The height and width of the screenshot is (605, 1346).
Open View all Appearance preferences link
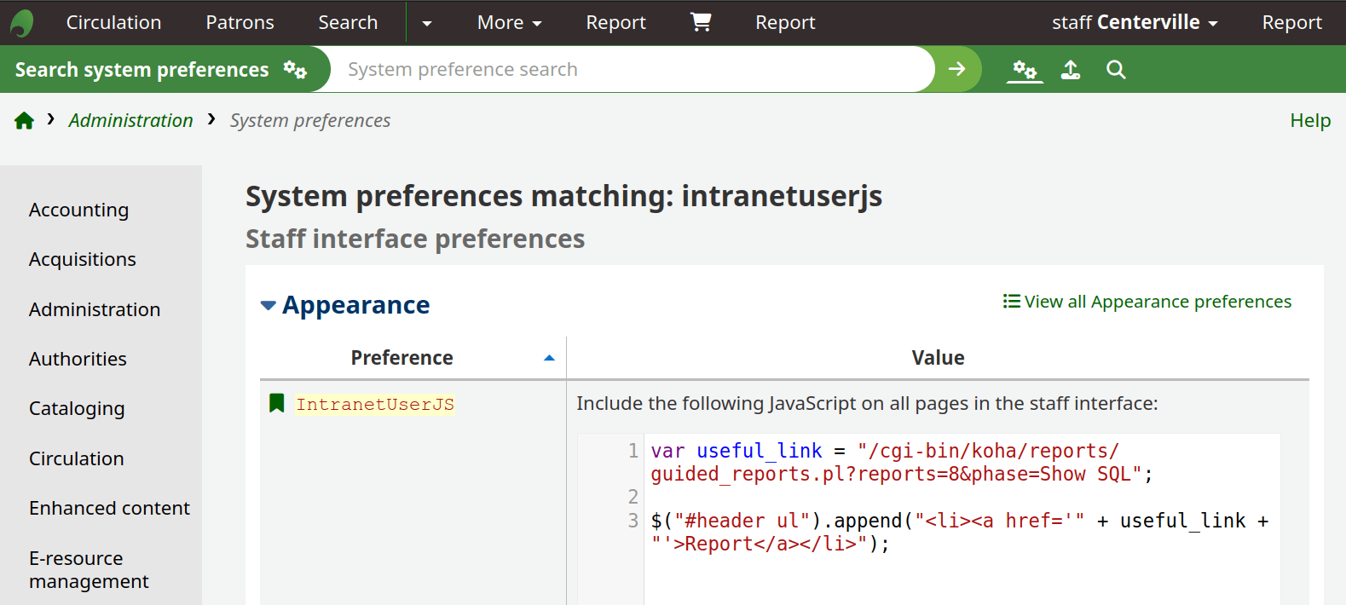(x=1147, y=302)
